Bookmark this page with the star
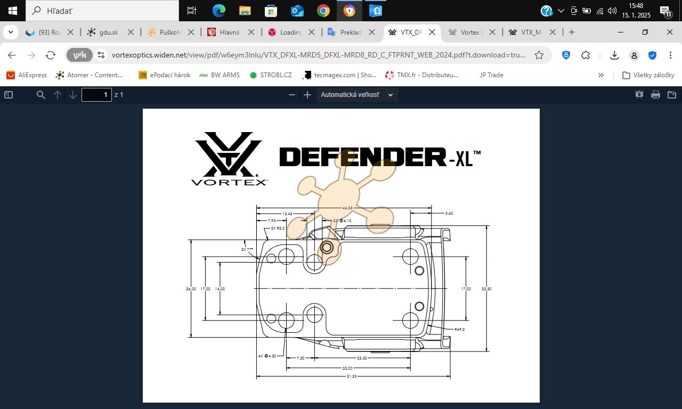The height and width of the screenshot is (409, 682). (x=539, y=55)
